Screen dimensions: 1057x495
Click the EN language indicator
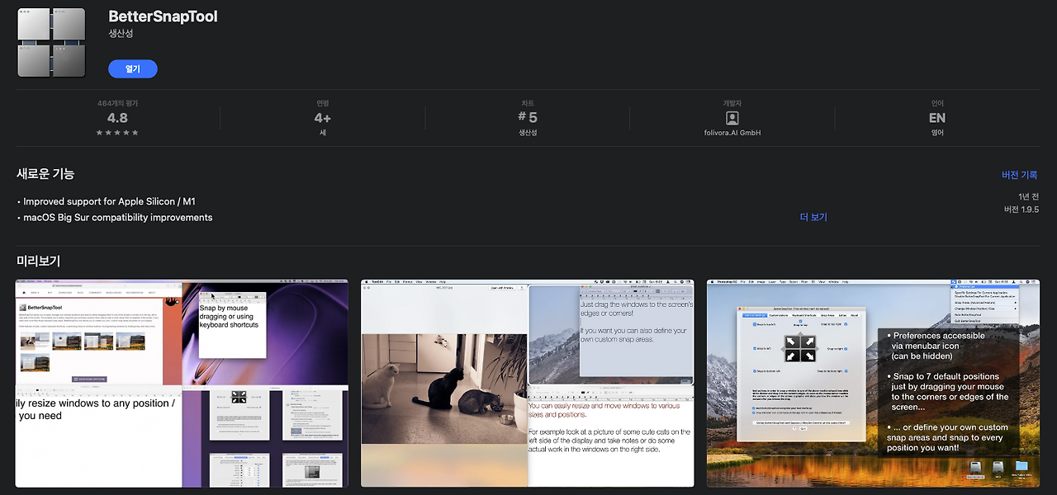click(x=937, y=118)
